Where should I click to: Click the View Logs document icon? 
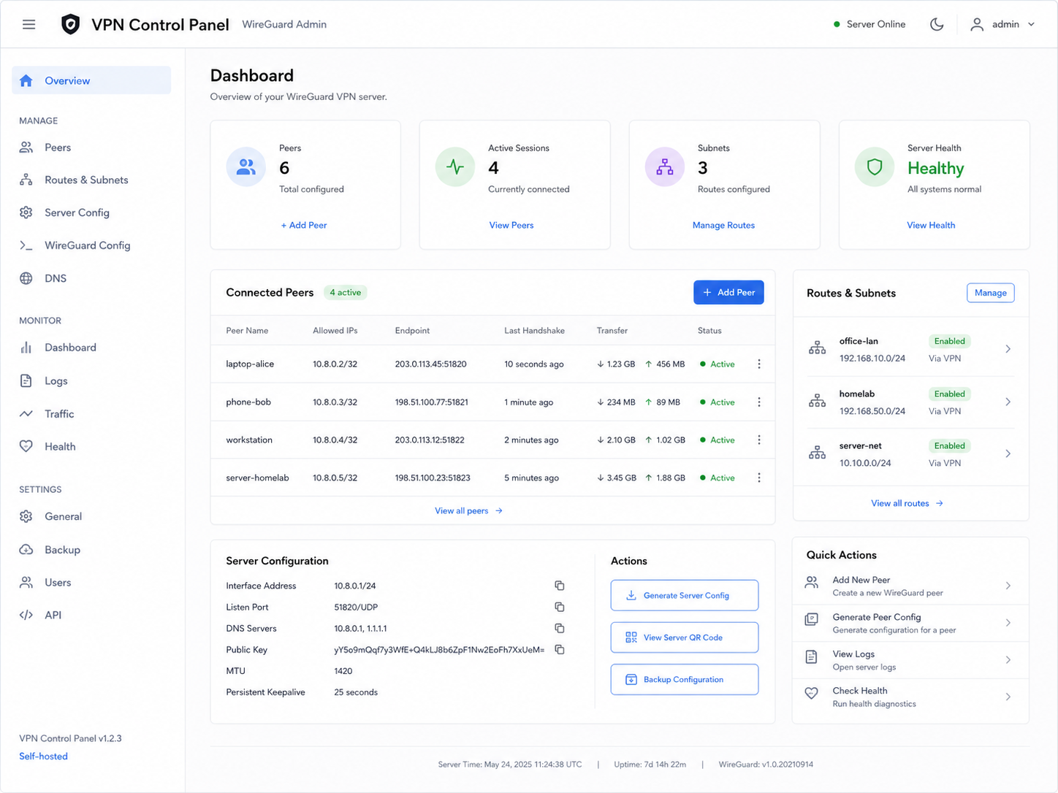pyautogui.click(x=812, y=656)
